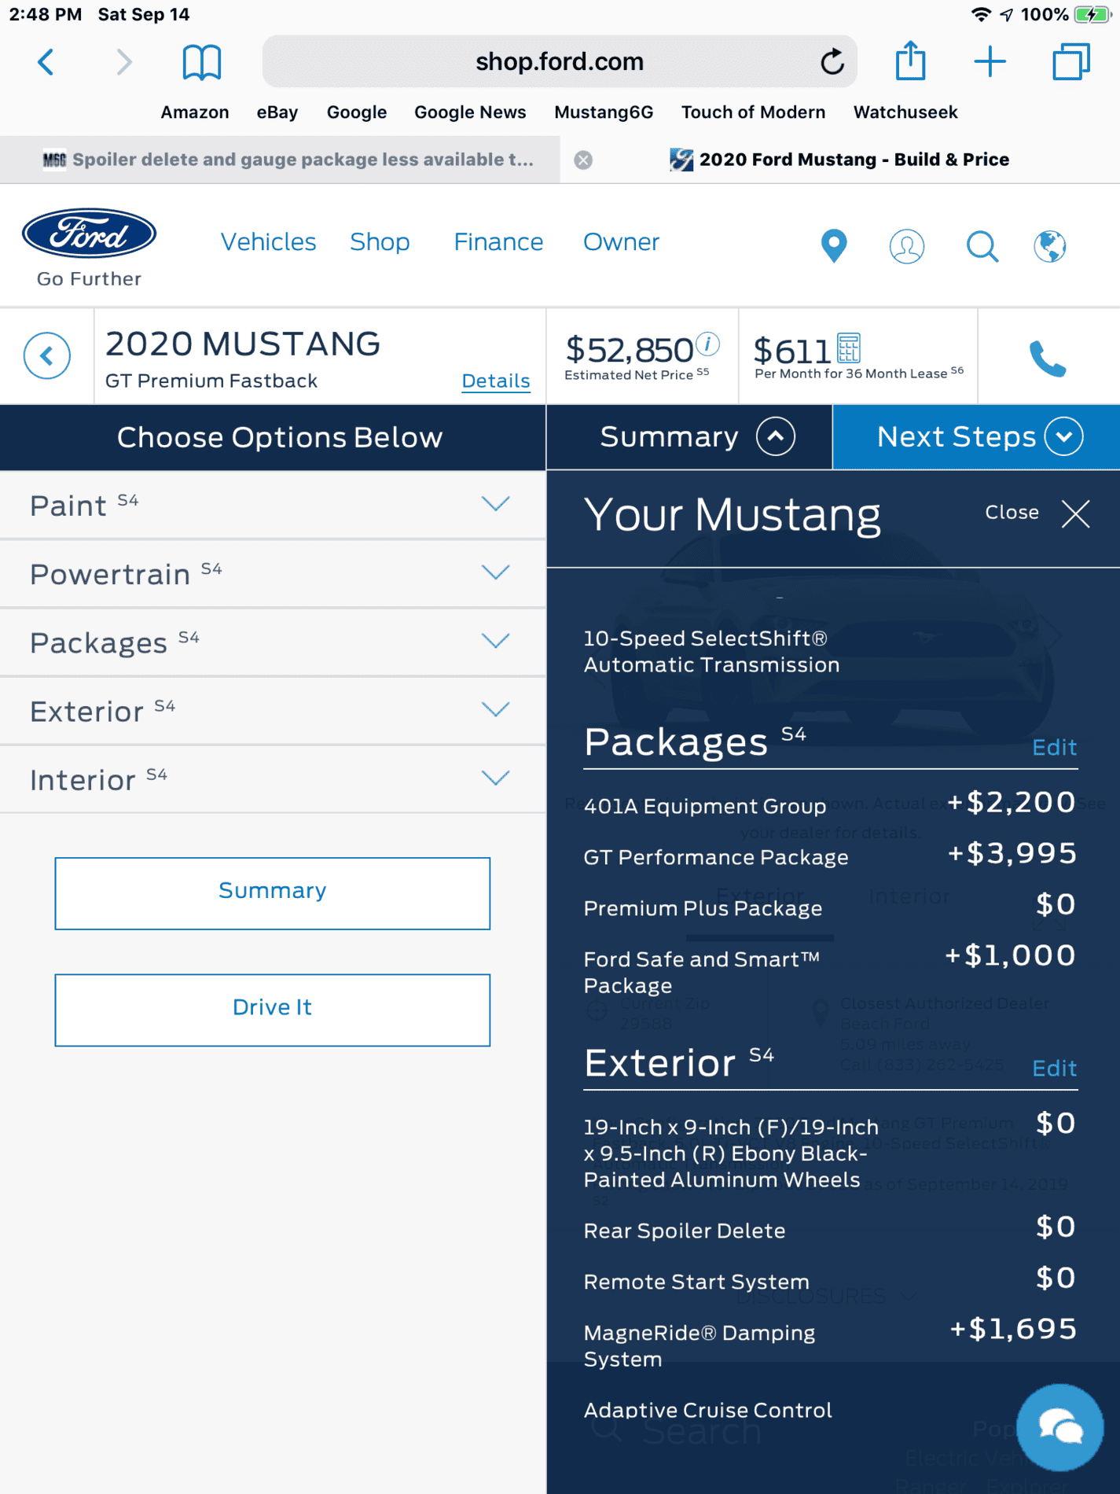Open the Finance menu
The width and height of the screenshot is (1120, 1494).
pyautogui.click(x=498, y=242)
